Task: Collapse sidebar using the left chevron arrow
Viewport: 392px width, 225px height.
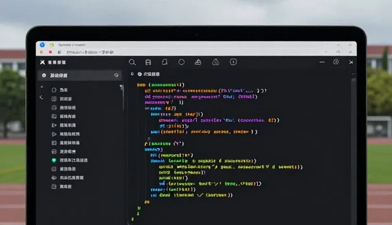Action: click(41, 97)
